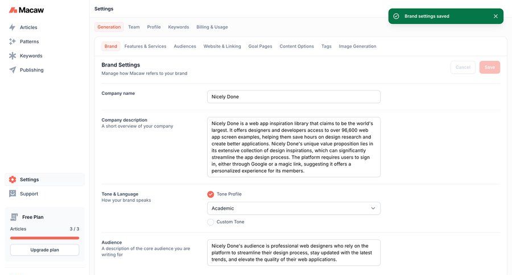Open Articles in the sidebar

coord(28,27)
